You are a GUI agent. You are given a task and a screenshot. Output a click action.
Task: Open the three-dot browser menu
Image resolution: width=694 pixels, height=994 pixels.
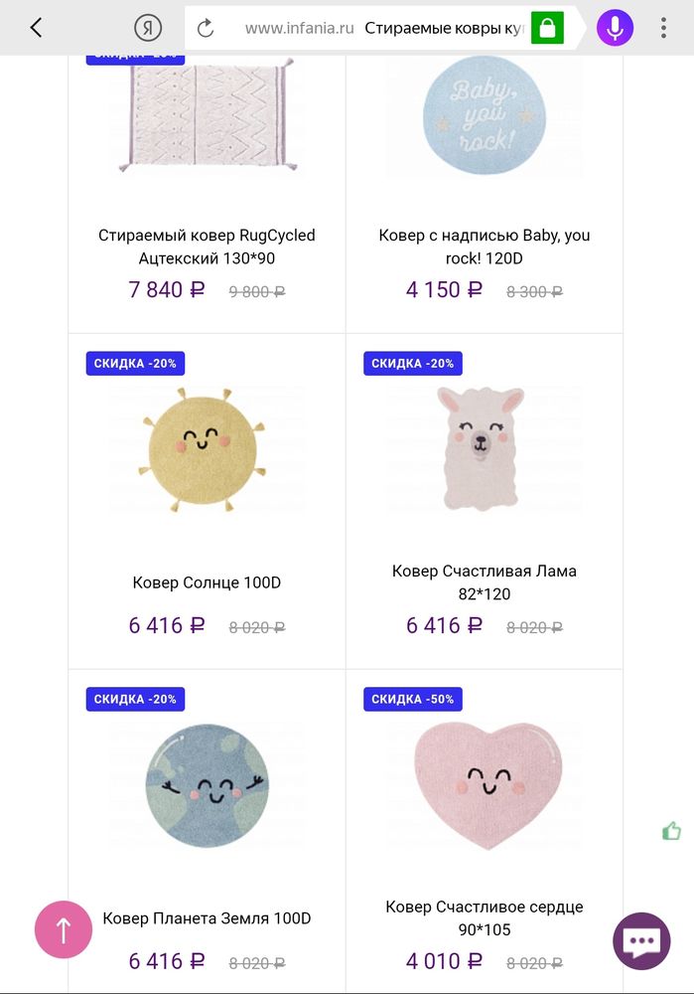click(664, 28)
